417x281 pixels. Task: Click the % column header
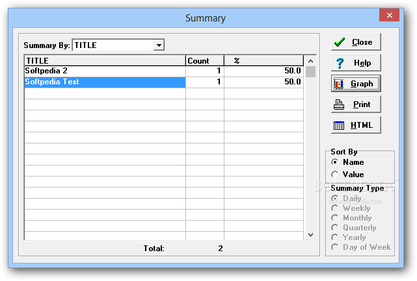point(264,60)
